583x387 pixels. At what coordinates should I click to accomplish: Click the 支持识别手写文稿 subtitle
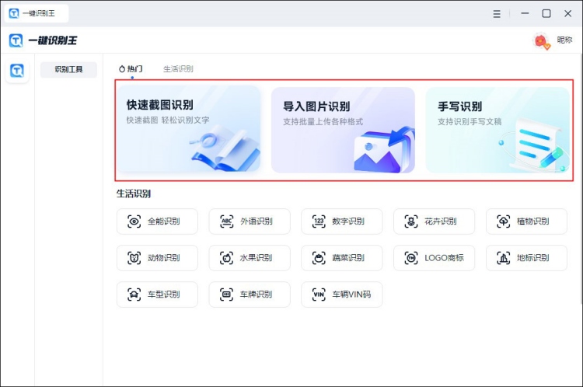click(470, 121)
